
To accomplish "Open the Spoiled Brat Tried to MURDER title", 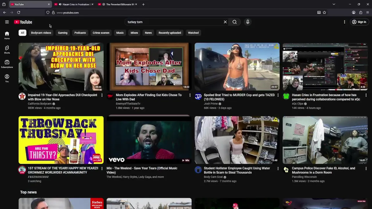I will tap(239, 97).
